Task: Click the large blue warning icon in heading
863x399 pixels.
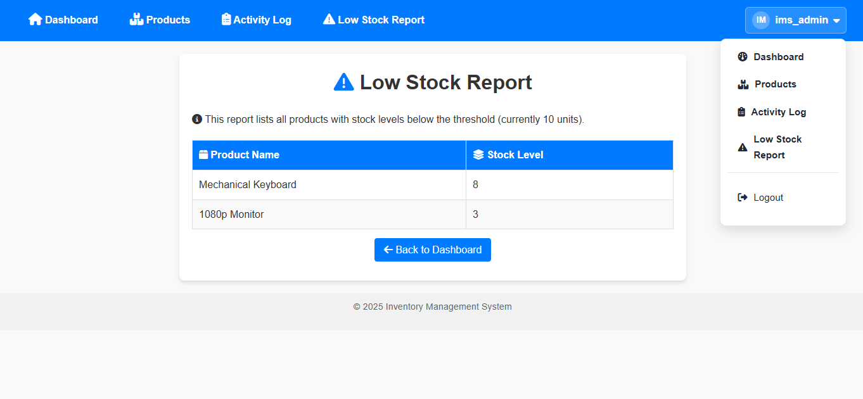Action: click(x=343, y=82)
